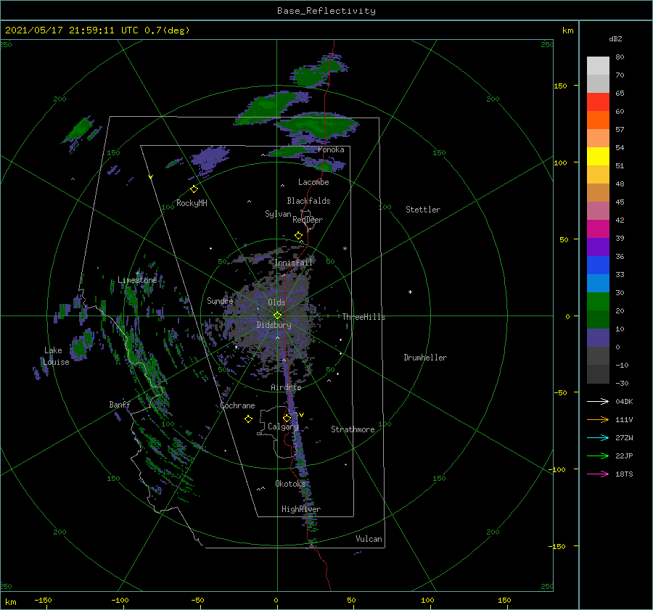Click the cyan 27ZW arrow icon
Viewport: 653px width, 610px height.
[598, 437]
